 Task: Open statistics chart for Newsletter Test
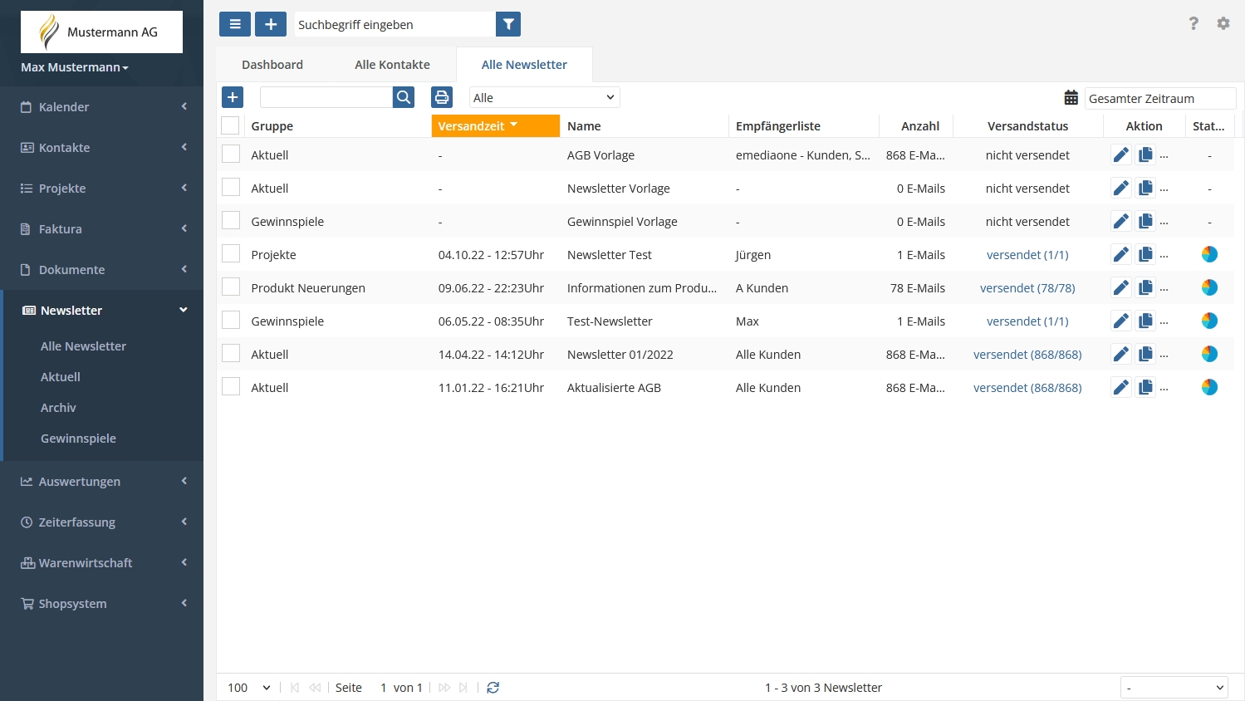pos(1209,254)
